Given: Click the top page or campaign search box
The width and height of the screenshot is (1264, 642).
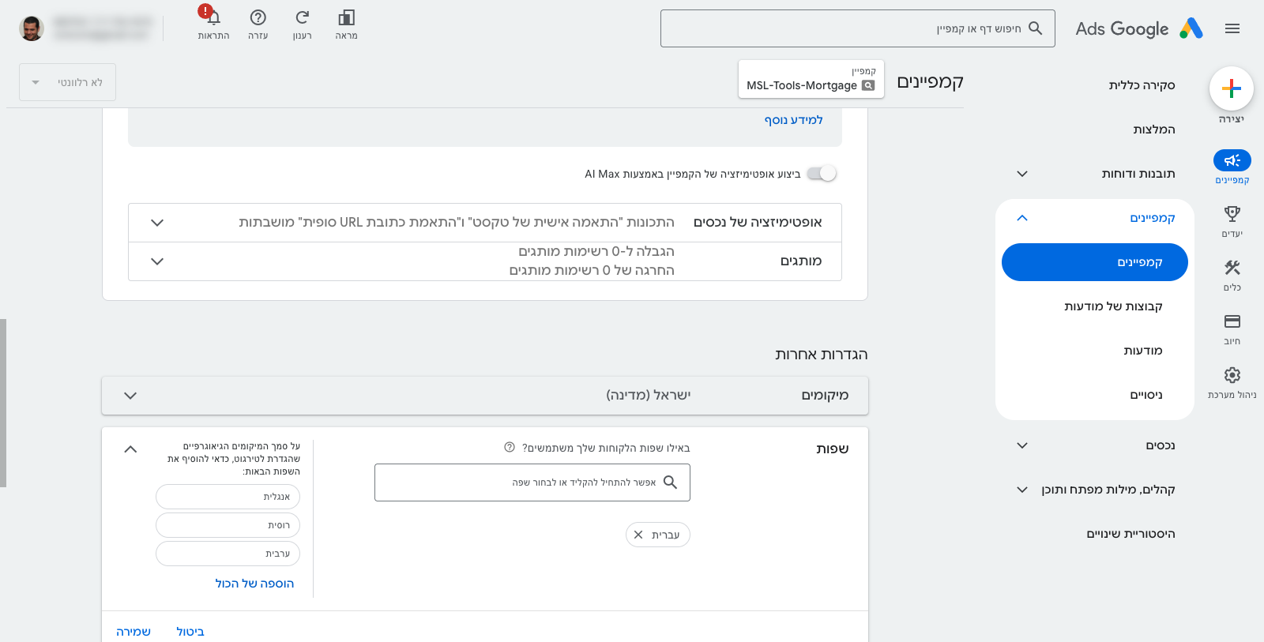Looking at the screenshot, I should click(x=858, y=28).
